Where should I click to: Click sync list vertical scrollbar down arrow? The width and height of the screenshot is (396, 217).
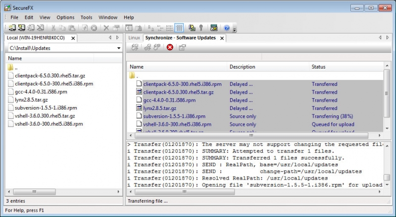tap(387, 128)
